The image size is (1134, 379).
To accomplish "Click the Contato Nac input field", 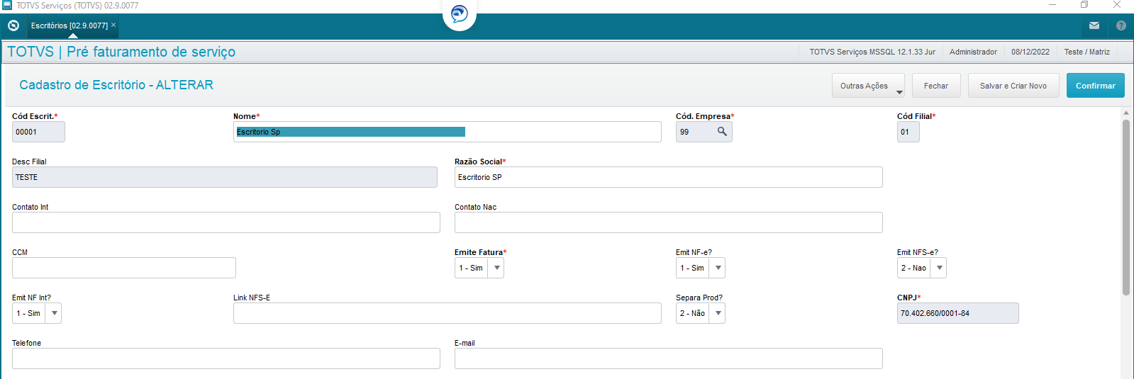I will (x=669, y=222).
